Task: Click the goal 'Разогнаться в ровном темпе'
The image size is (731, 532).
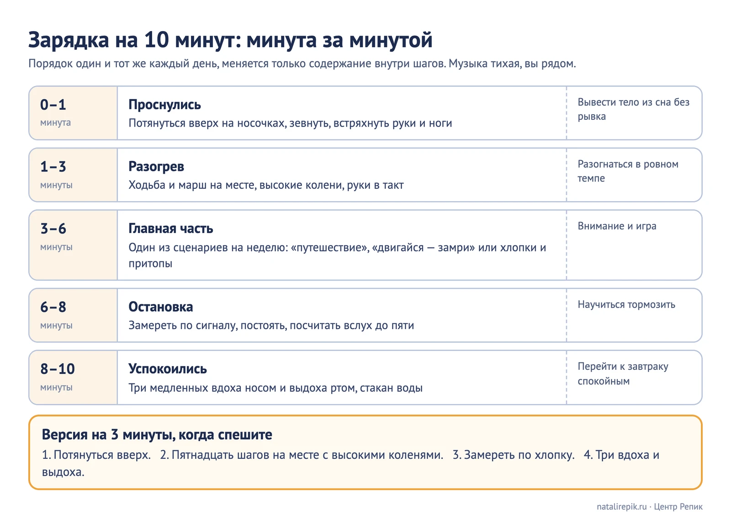Action: click(x=628, y=171)
